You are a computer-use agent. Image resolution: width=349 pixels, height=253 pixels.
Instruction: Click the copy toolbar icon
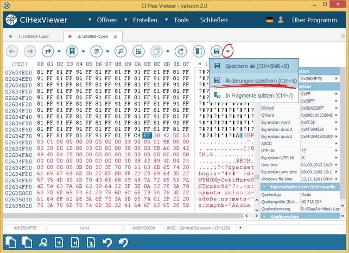click(156, 52)
